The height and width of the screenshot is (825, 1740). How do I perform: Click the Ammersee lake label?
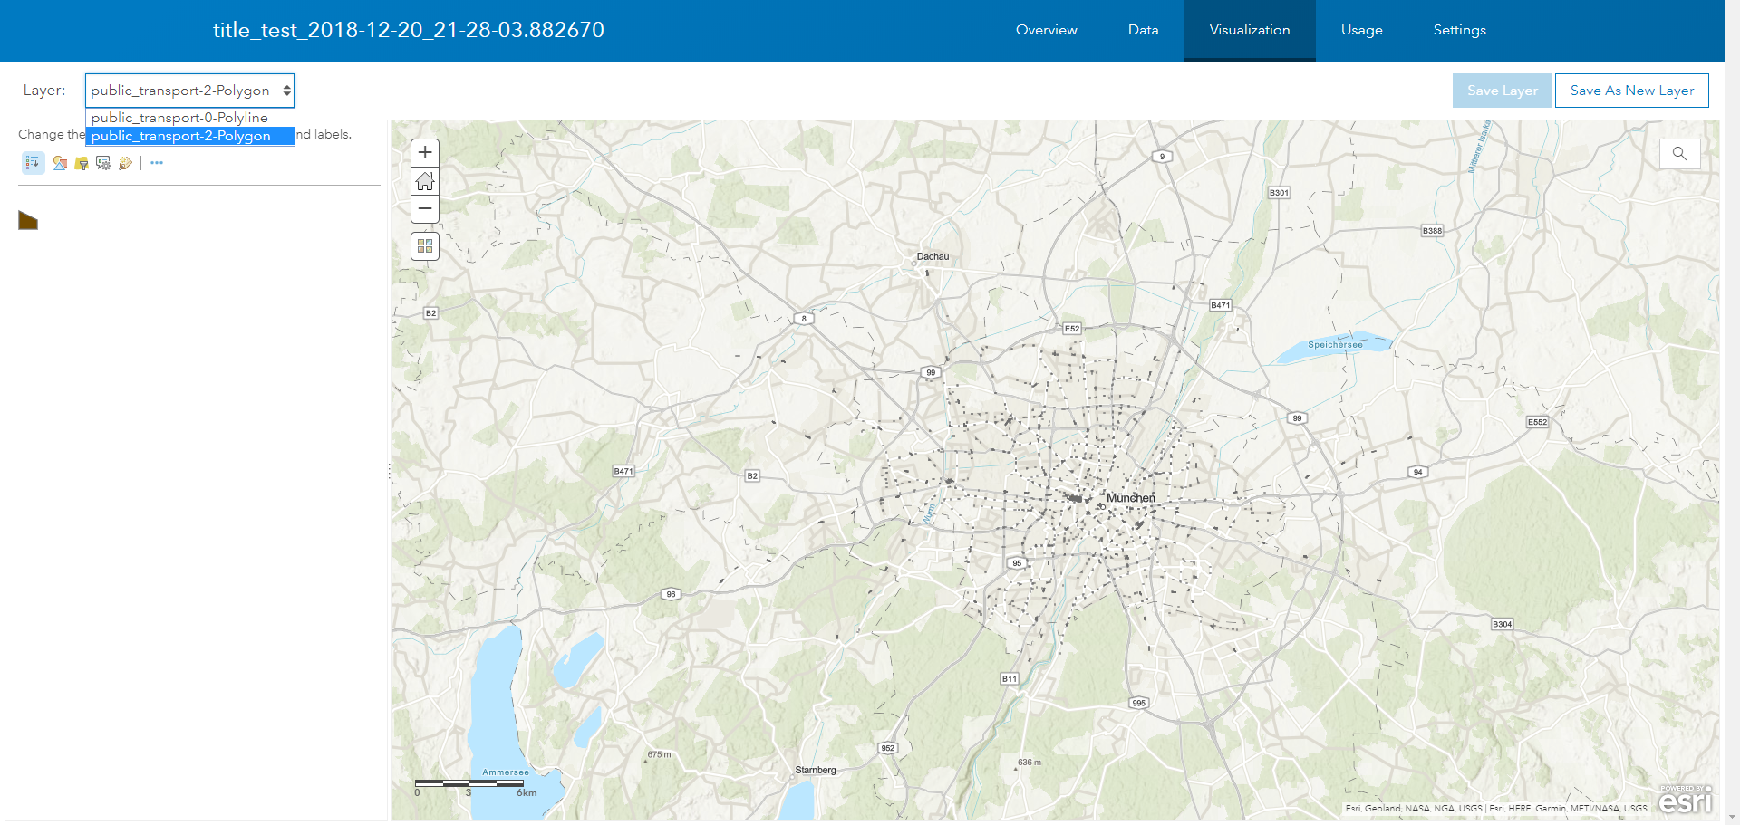506,772
